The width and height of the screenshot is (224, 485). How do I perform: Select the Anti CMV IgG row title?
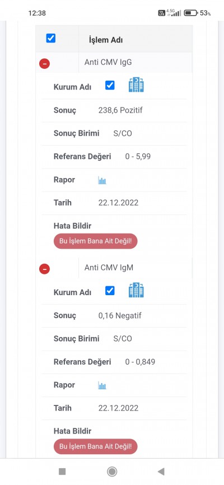(x=108, y=62)
